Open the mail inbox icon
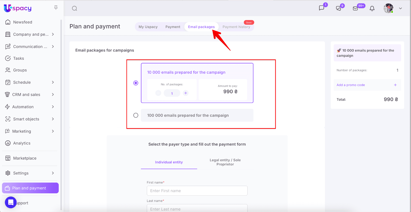Viewport: 411px width, 212px height. 356,8
